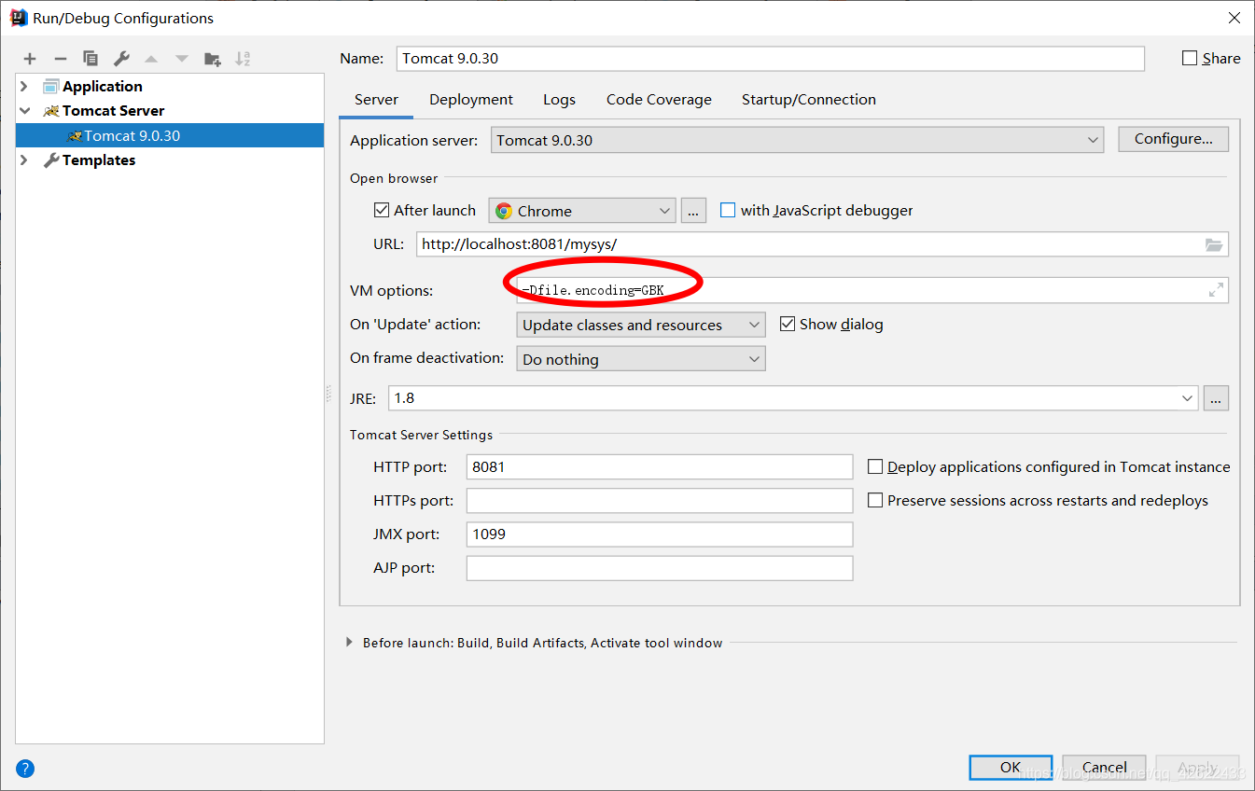Move configuration up with the arrow icon
The height and width of the screenshot is (791, 1255).
click(x=151, y=59)
